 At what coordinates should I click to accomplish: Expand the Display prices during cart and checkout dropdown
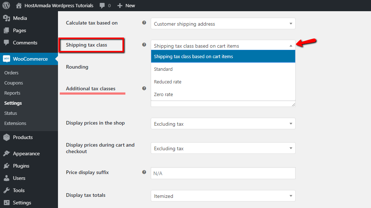[223, 148]
